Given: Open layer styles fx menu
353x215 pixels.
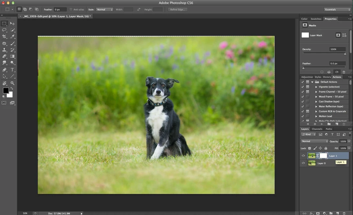Looking at the screenshot, I should point(311,213).
